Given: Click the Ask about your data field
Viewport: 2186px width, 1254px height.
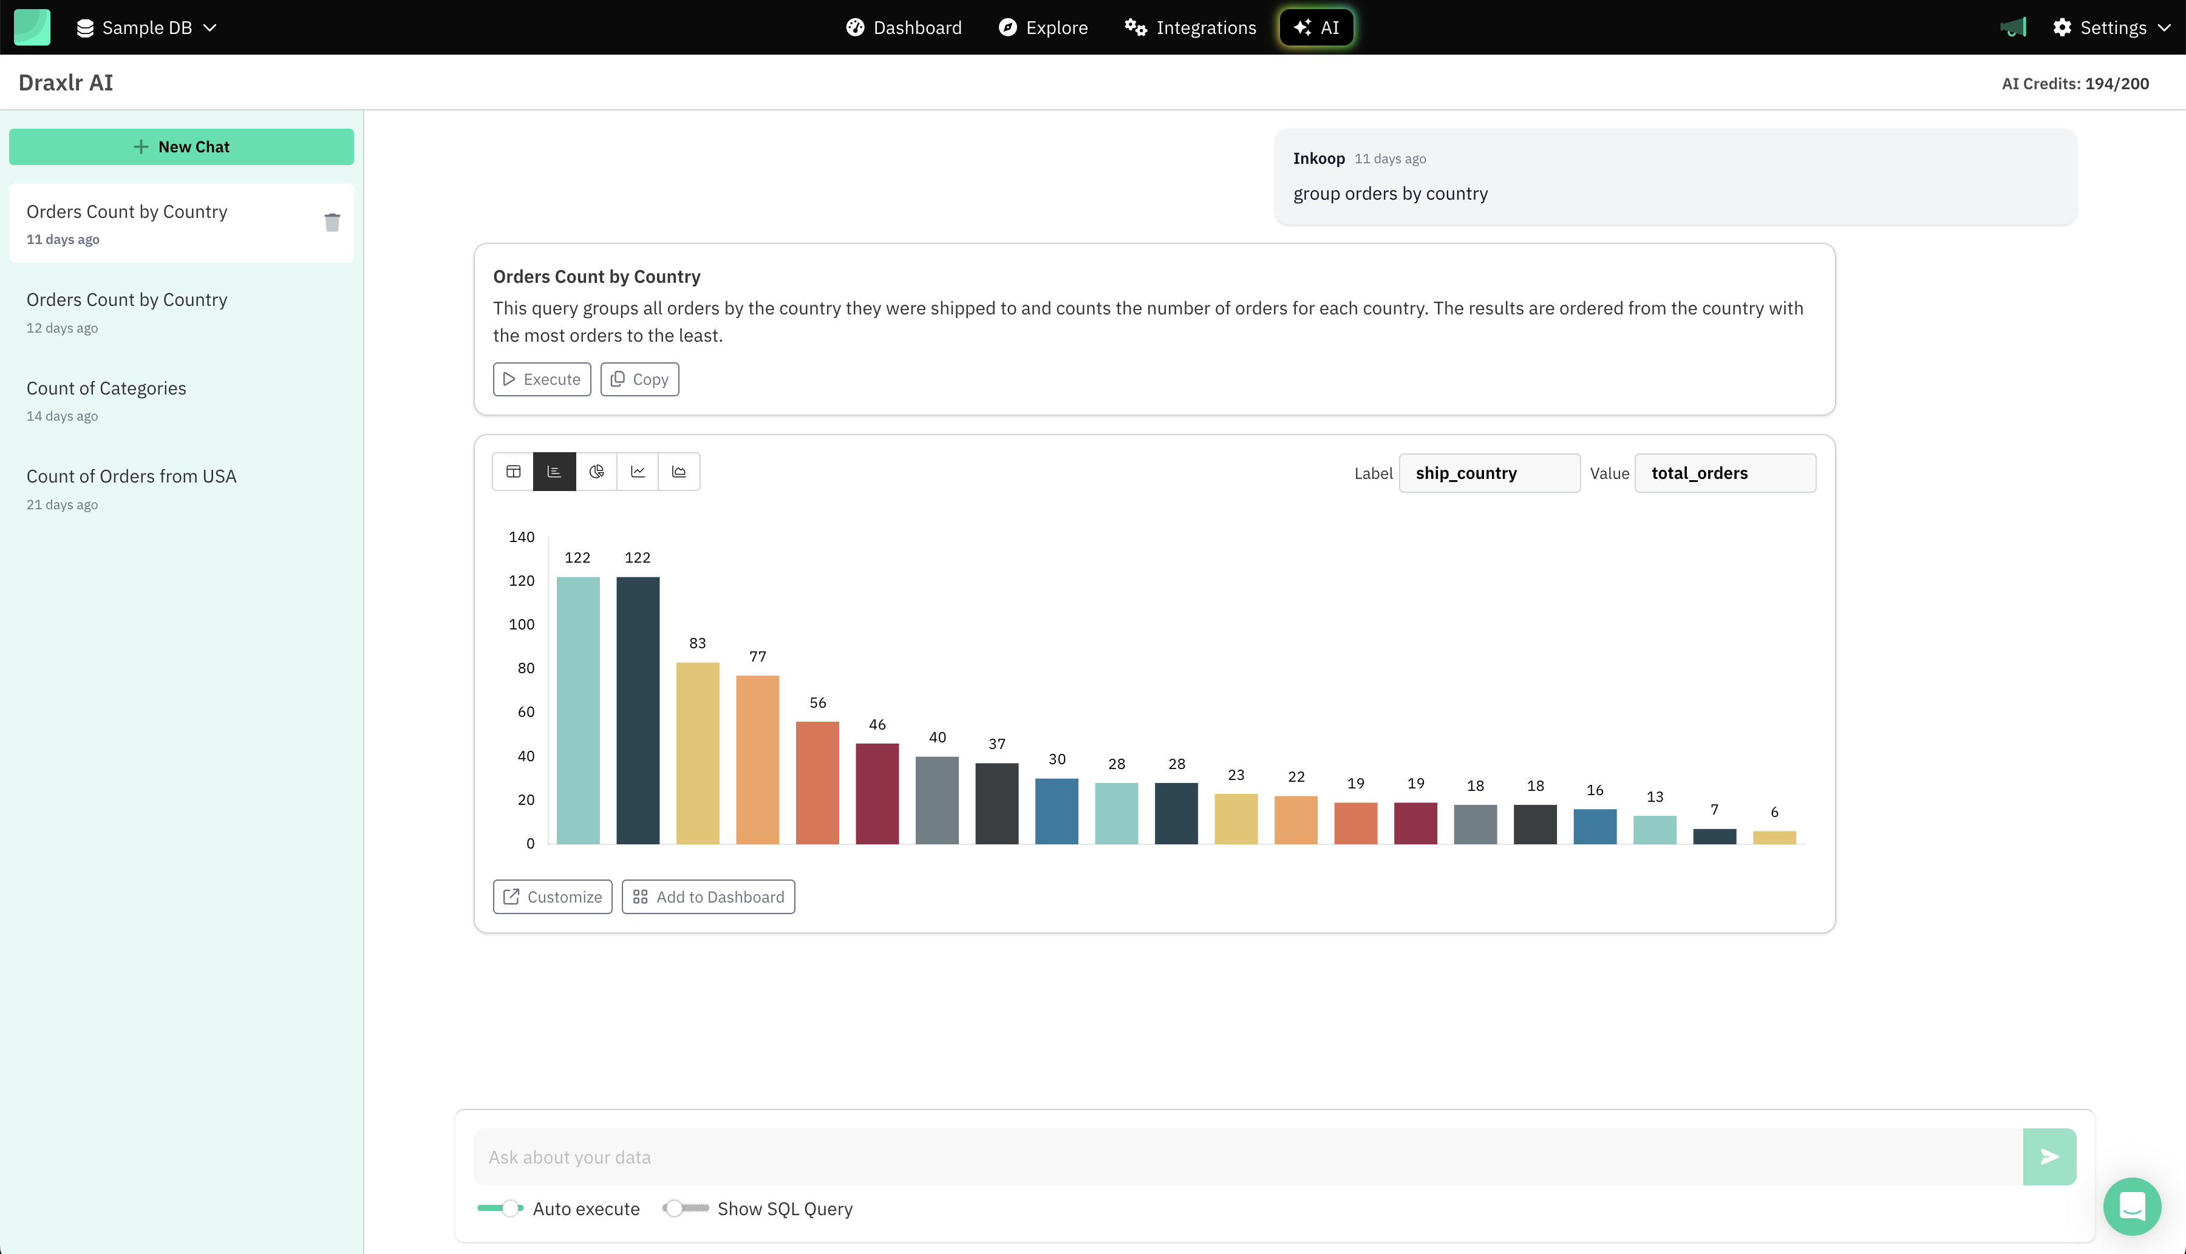Looking at the screenshot, I should (x=1248, y=1157).
